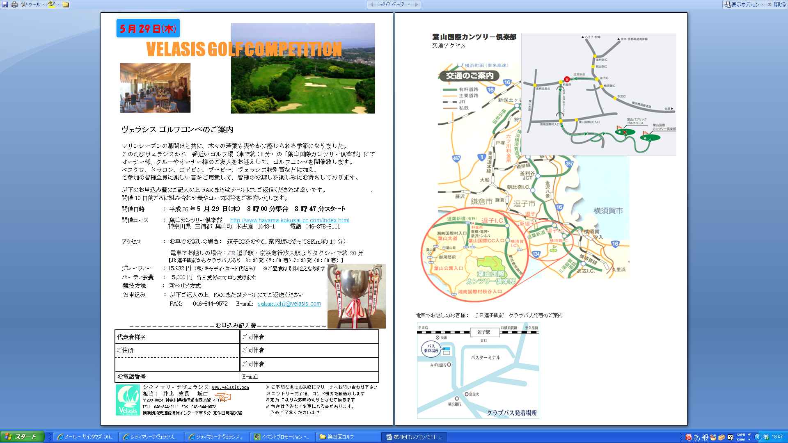This screenshot has width=788, height=443.
Task: Click the IME あ input mode indicator
Action: (x=697, y=437)
